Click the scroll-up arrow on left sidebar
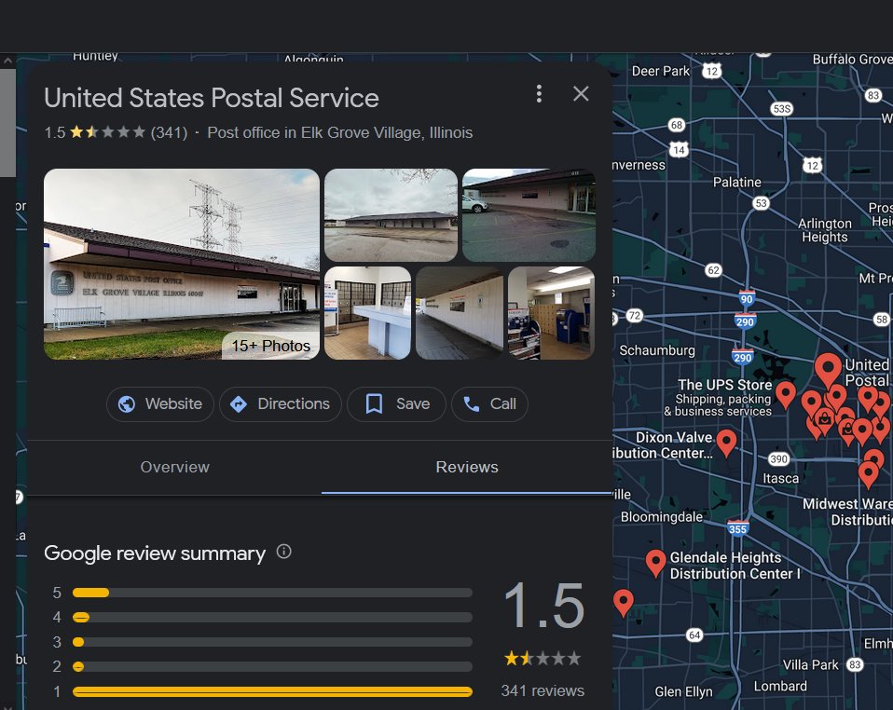This screenshot has width=893, height=710. pyautogui.click(x=8, y=60)
